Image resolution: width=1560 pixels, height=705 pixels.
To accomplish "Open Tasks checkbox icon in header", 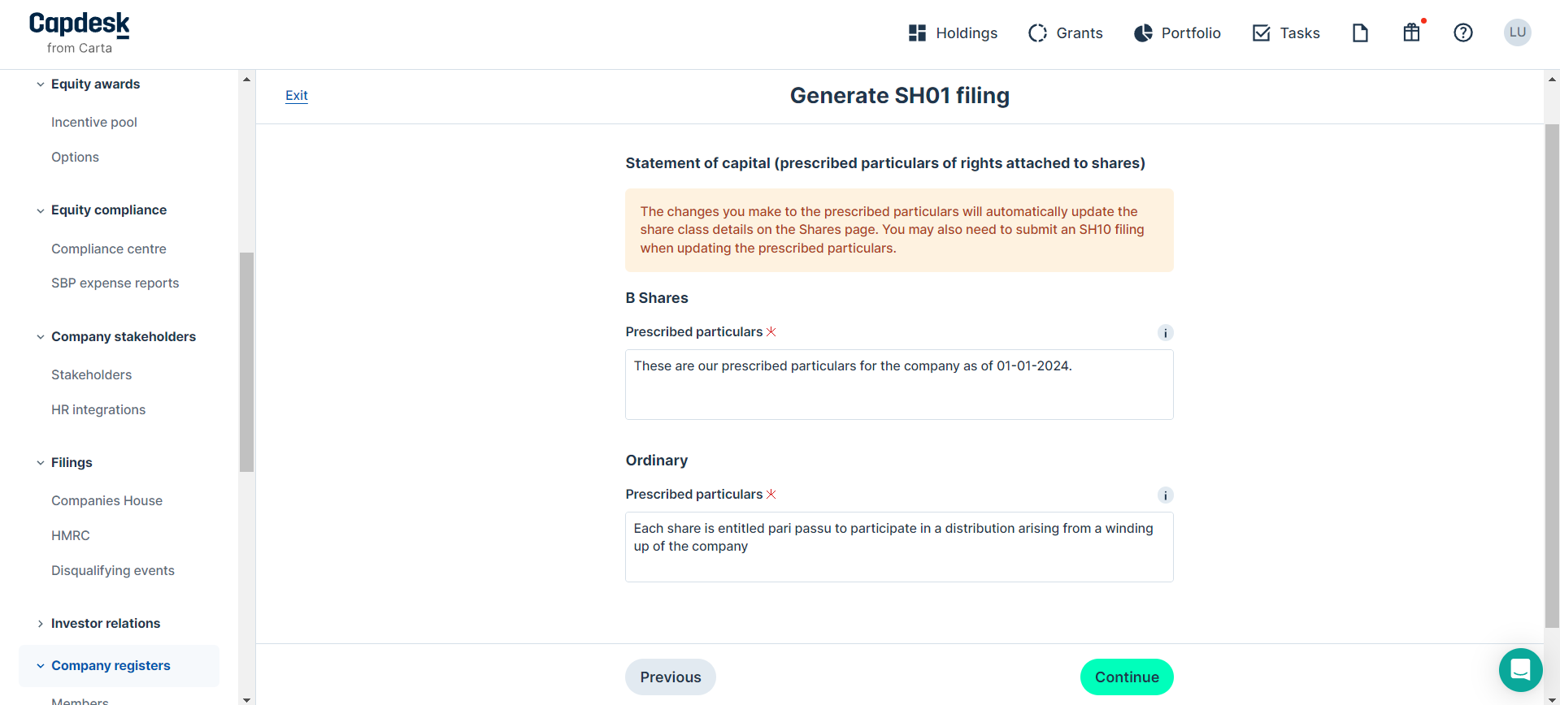I will pos(1261,33).
